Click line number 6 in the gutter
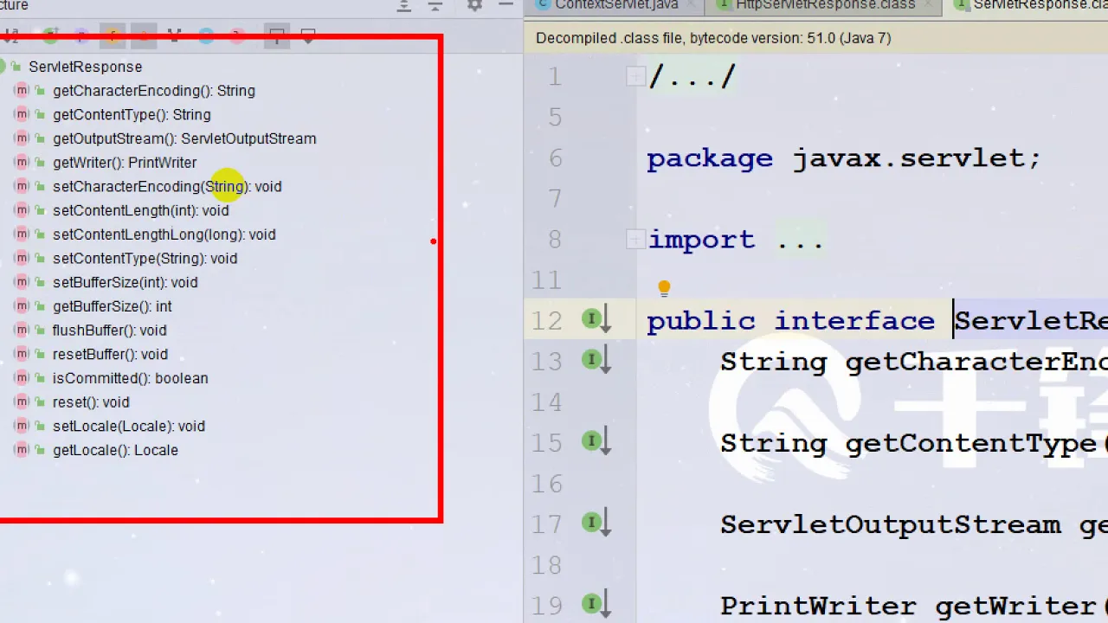This screenshot has height=623, width=1108. coord(555,158)
